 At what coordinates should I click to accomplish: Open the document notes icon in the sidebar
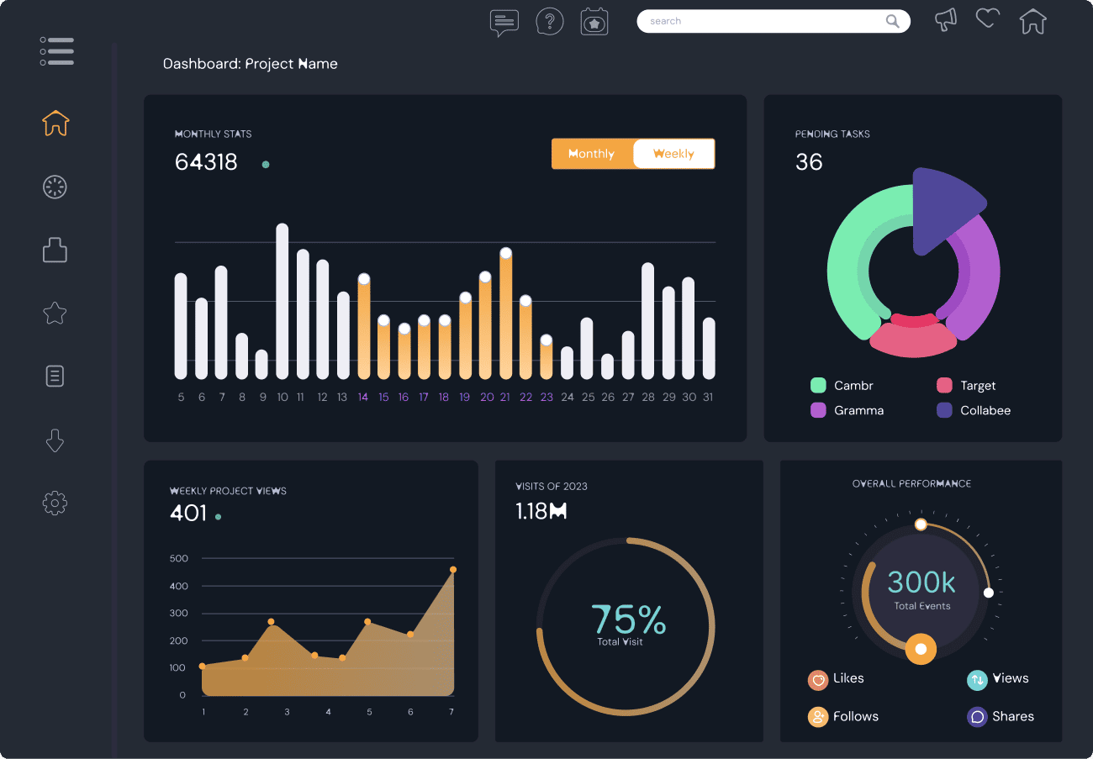pyautogui.click(x=55, y=376)
